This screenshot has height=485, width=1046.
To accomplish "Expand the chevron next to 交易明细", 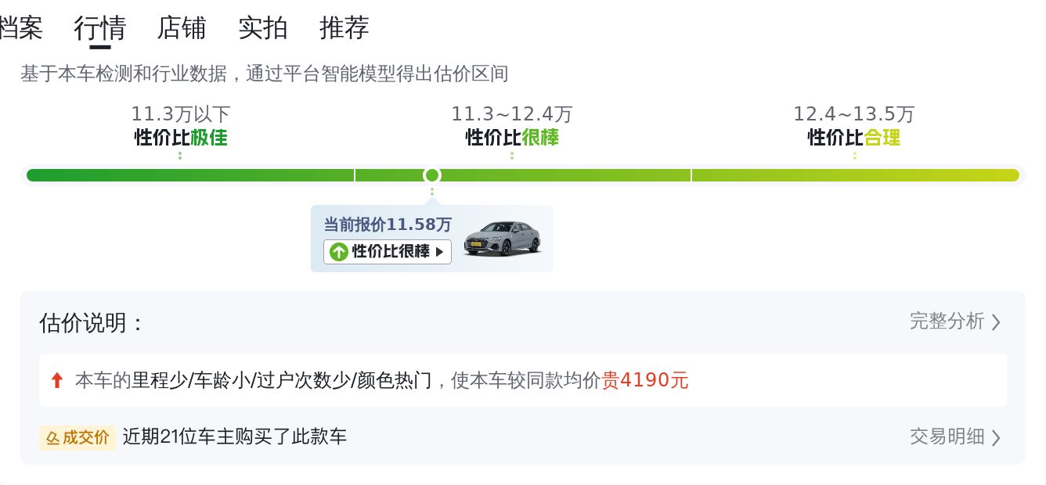I will [x=997, y=437].
